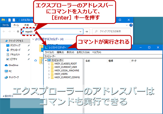The width and height of the screenshot is (163, 114).
Task: Open recent locations dropdown arrow
Action: click(x=14, y=32)
